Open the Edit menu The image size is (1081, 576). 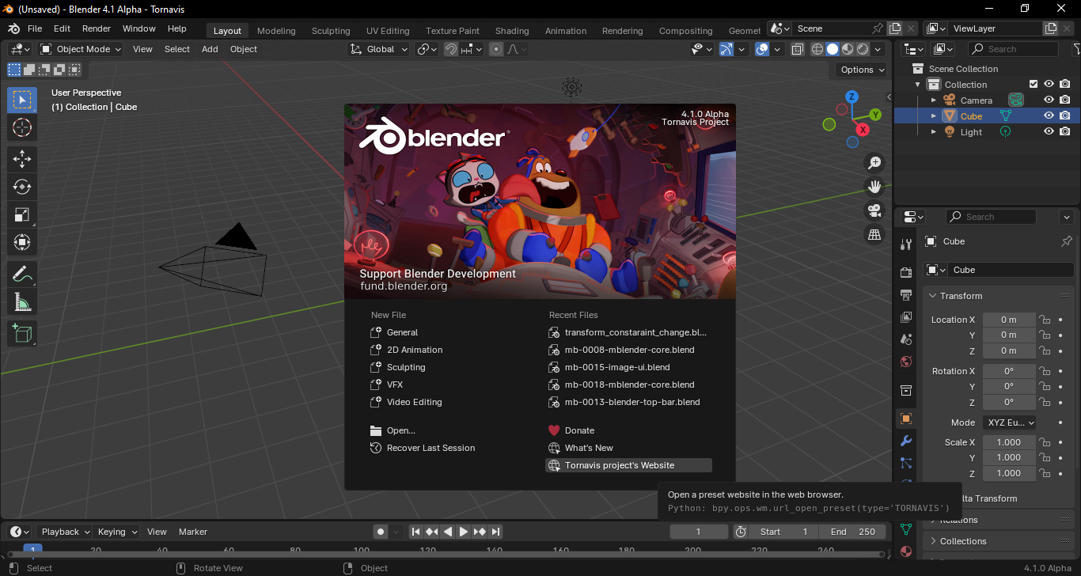(x=62, y=28)
